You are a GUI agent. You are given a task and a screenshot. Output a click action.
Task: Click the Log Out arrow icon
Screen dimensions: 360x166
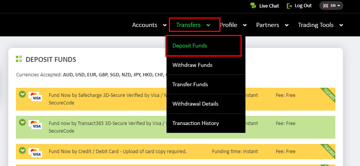(x=289, y=6)
